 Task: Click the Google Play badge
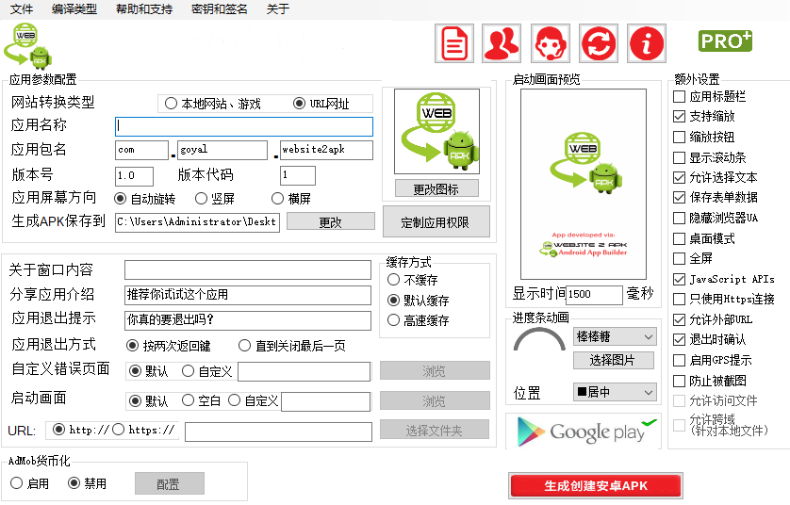tap(584, 432)
